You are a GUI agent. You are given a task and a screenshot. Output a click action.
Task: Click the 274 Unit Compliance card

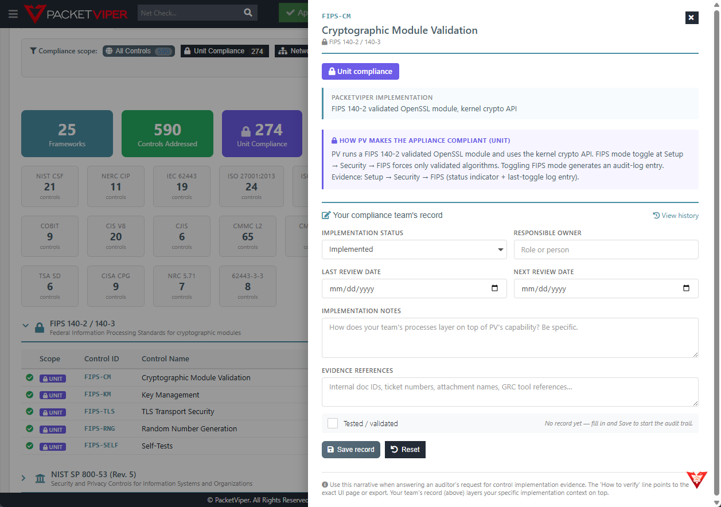(262, 134)
